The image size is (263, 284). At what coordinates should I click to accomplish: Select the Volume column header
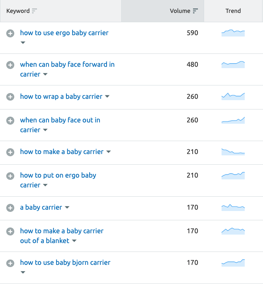pyautogui.click(x=163, y=11)
